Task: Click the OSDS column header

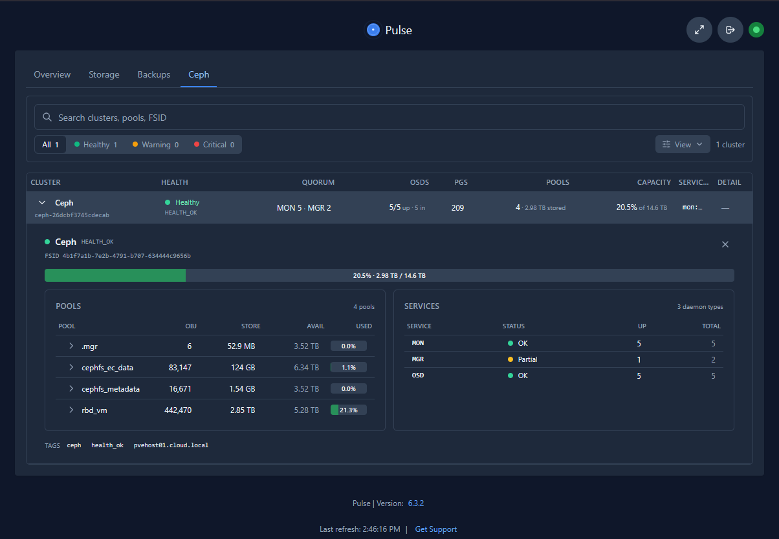Action: (x=419, y=182)
